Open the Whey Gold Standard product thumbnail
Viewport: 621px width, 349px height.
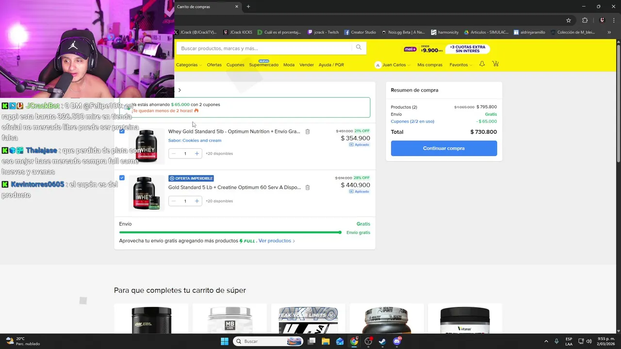(x=146, y=146)
